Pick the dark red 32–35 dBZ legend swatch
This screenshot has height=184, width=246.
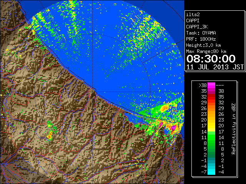[x=211, y=97]
